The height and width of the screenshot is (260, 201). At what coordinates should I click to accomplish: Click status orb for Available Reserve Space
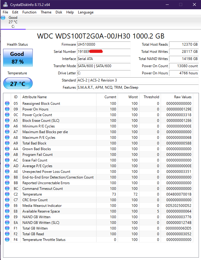tap(7, 211)
